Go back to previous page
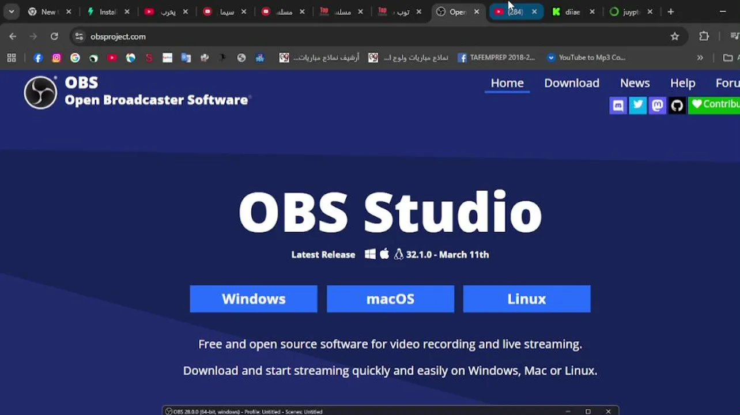This screenshot has width=740, height=415. [x=13, y=36]
